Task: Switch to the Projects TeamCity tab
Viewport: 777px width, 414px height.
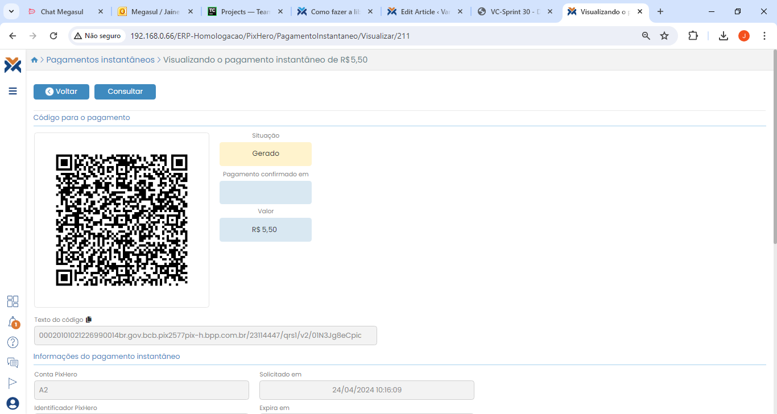Action: point(245,11)
